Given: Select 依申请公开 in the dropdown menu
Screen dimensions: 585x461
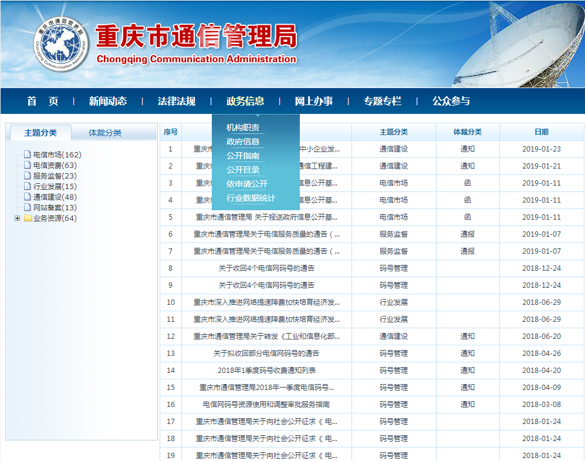Looking at the screenshot, I should coord(247,184).
